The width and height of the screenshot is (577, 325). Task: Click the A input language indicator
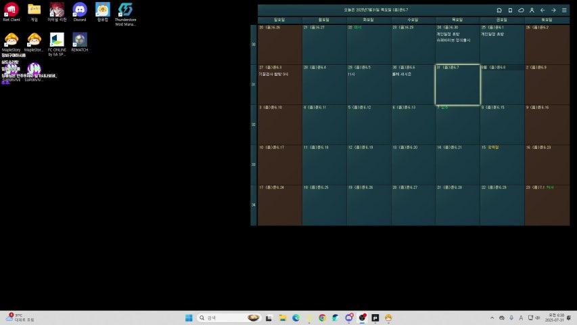coord(521,318)
